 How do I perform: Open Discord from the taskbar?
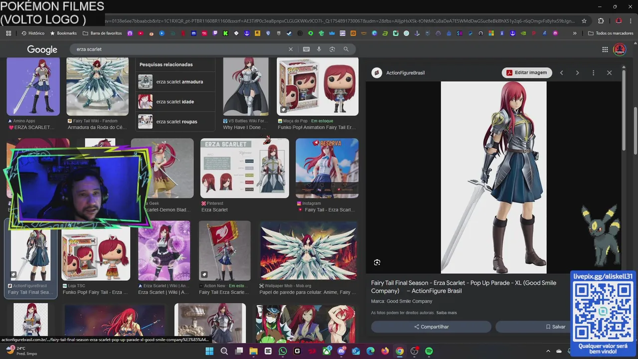pos(341,351)
